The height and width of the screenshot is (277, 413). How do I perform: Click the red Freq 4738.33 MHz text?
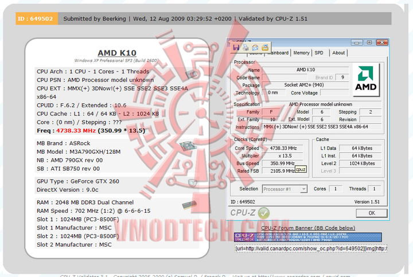76,131
